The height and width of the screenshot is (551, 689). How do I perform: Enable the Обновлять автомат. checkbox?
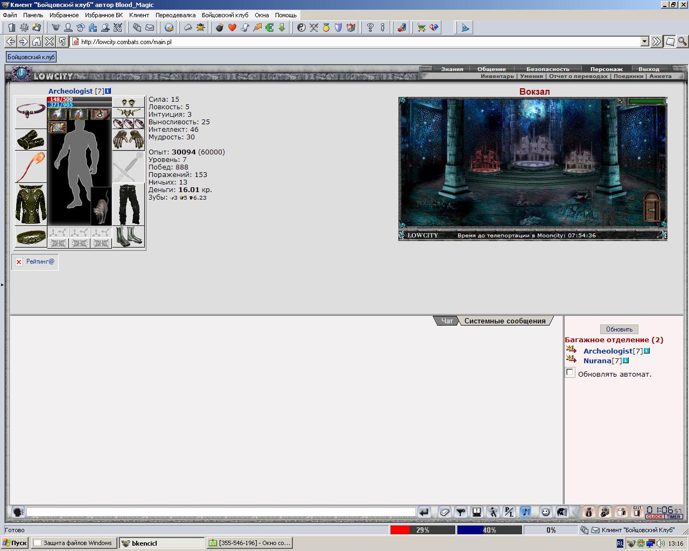pyautogui.click(x=570, y=372)
